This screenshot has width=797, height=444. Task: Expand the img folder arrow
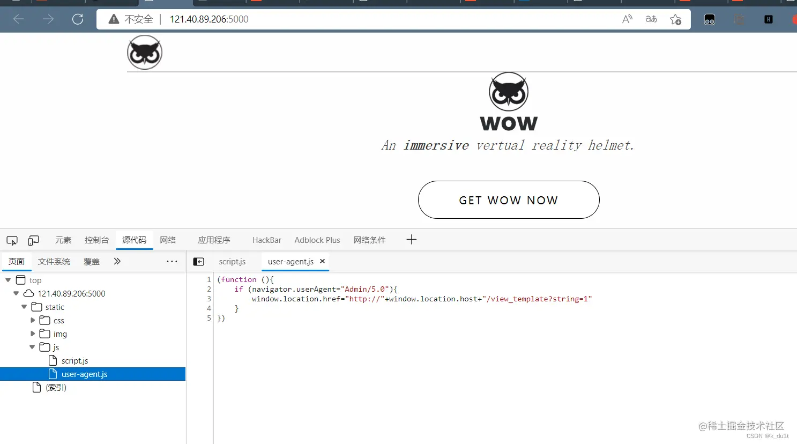pos(33,334)
